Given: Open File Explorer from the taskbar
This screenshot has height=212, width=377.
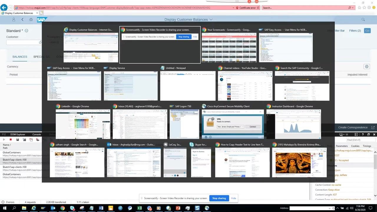Looking at the screenshot, I should coord(24,208).
